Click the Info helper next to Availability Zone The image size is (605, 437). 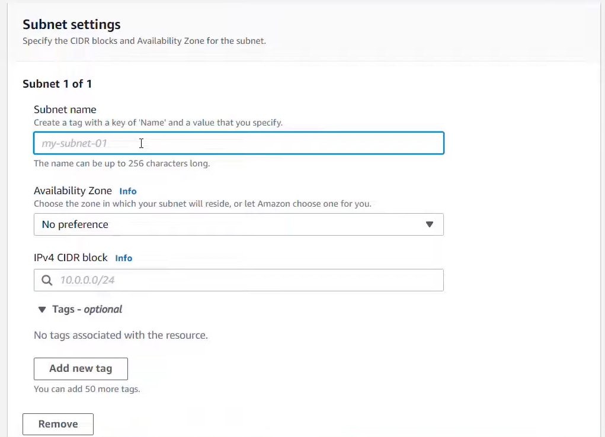[x=127, y=191]
